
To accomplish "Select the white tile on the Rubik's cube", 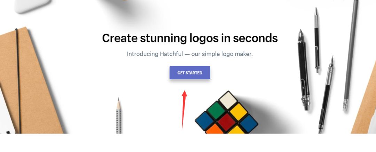I will coord(228,100).
